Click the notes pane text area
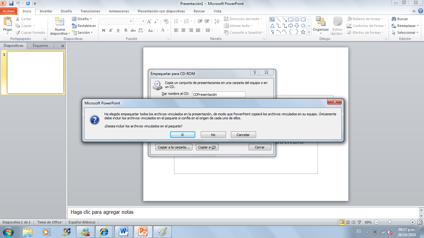The image size is (424, 238). [243, 212]
